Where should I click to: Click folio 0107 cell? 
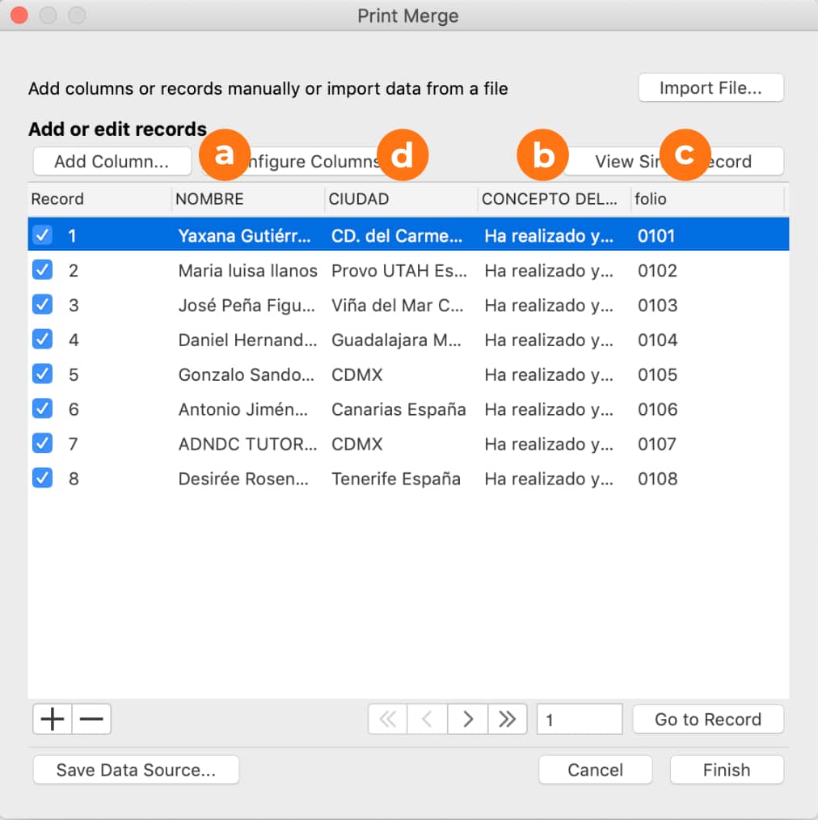tap(657, 444)
